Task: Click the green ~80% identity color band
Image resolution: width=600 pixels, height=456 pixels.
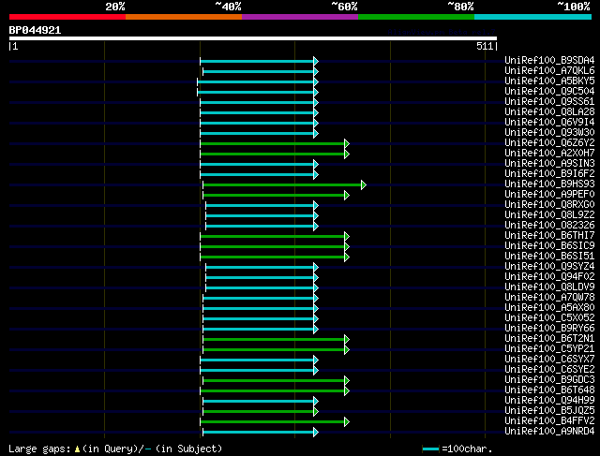Action: tap(416, 17)
